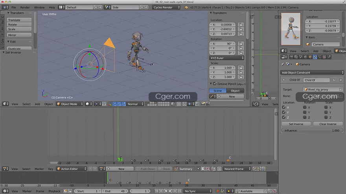
Task: Click the play animation forward button
Action: pyautogui.click(x=170, y=191)
